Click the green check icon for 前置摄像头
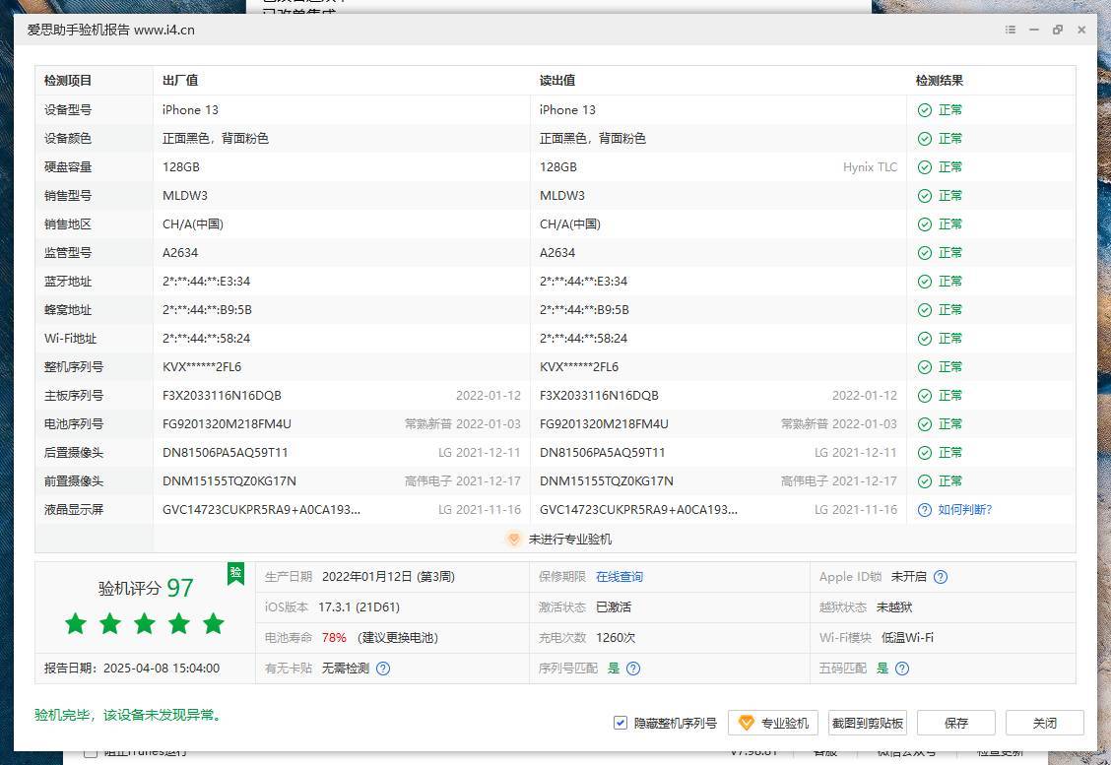 coord(925,481)
